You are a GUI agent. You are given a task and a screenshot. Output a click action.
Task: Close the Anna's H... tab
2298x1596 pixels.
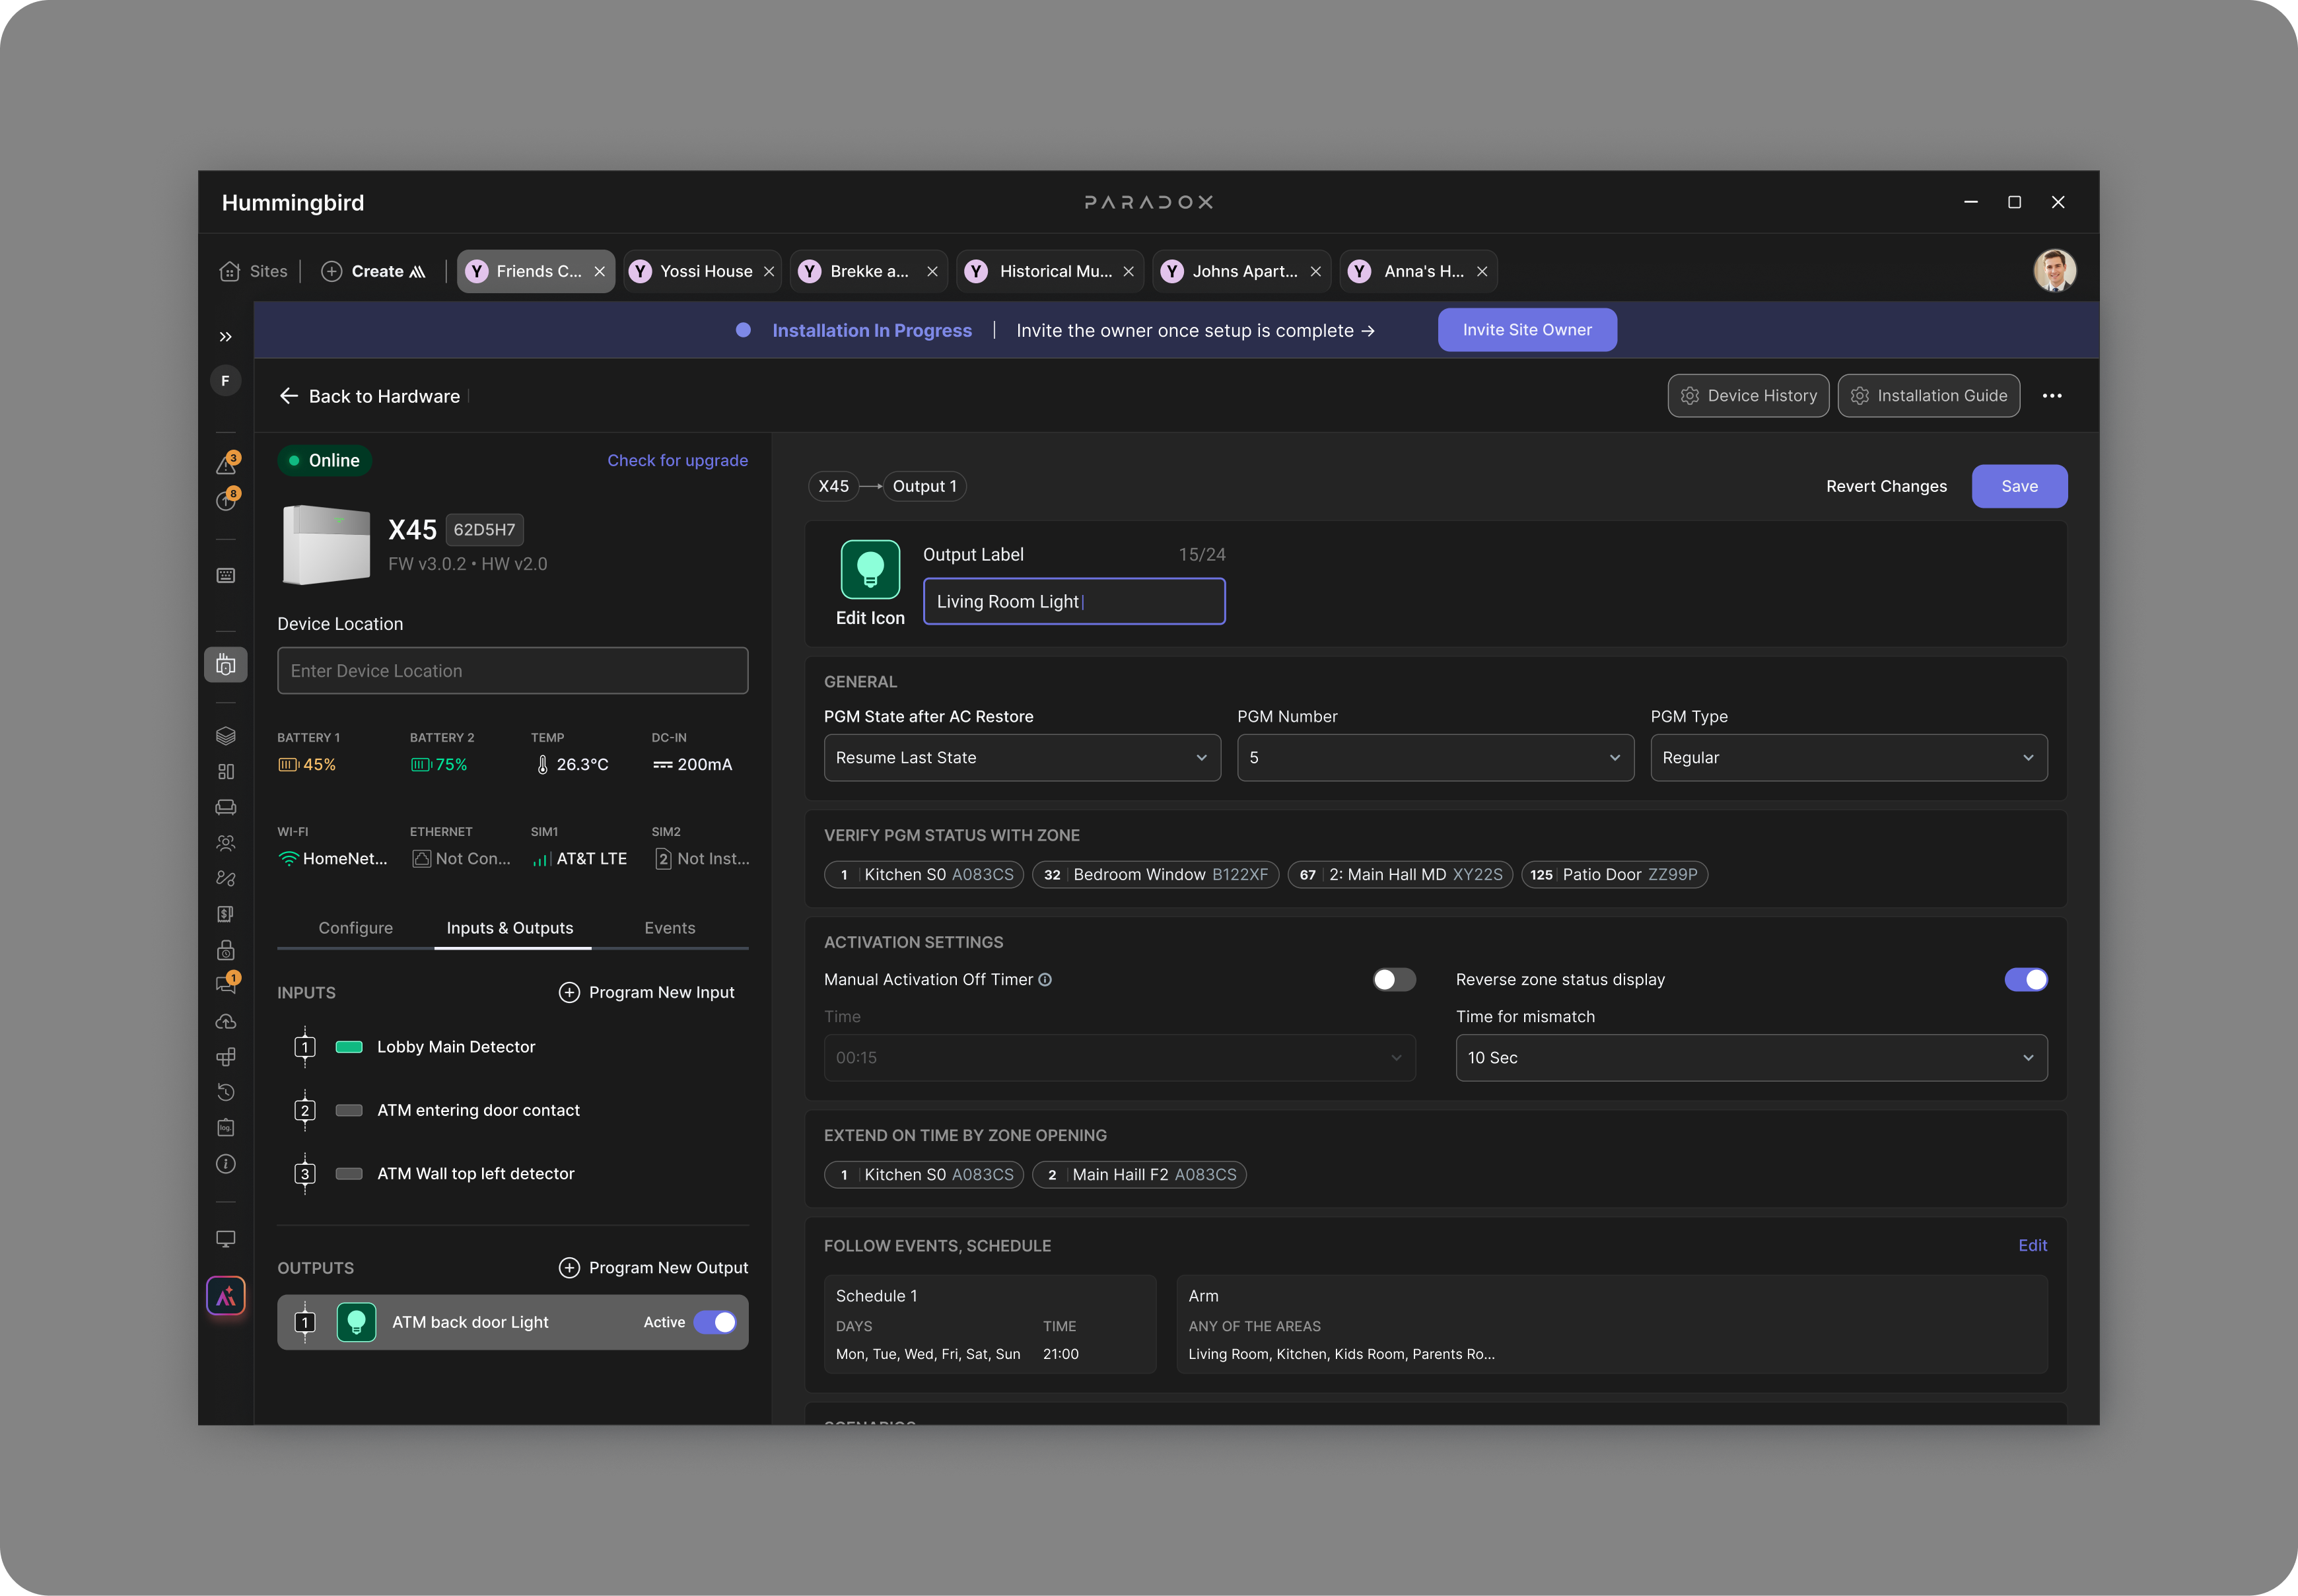point(1482,272)
